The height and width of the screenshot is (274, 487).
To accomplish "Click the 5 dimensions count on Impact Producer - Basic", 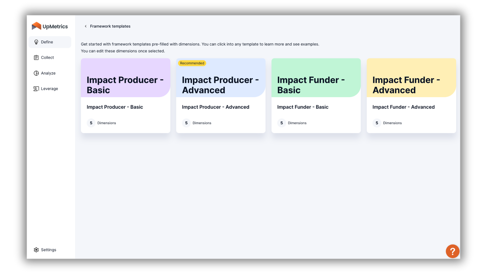I will pyautogui.click(x=91, y=123).
